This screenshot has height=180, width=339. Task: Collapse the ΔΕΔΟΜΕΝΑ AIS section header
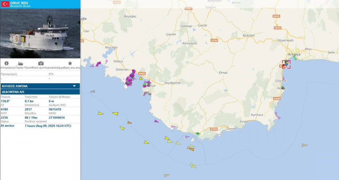[x=40, y=91]
